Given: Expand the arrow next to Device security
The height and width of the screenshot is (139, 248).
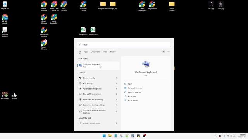Looking at the screenshot, I should point(117,78).
